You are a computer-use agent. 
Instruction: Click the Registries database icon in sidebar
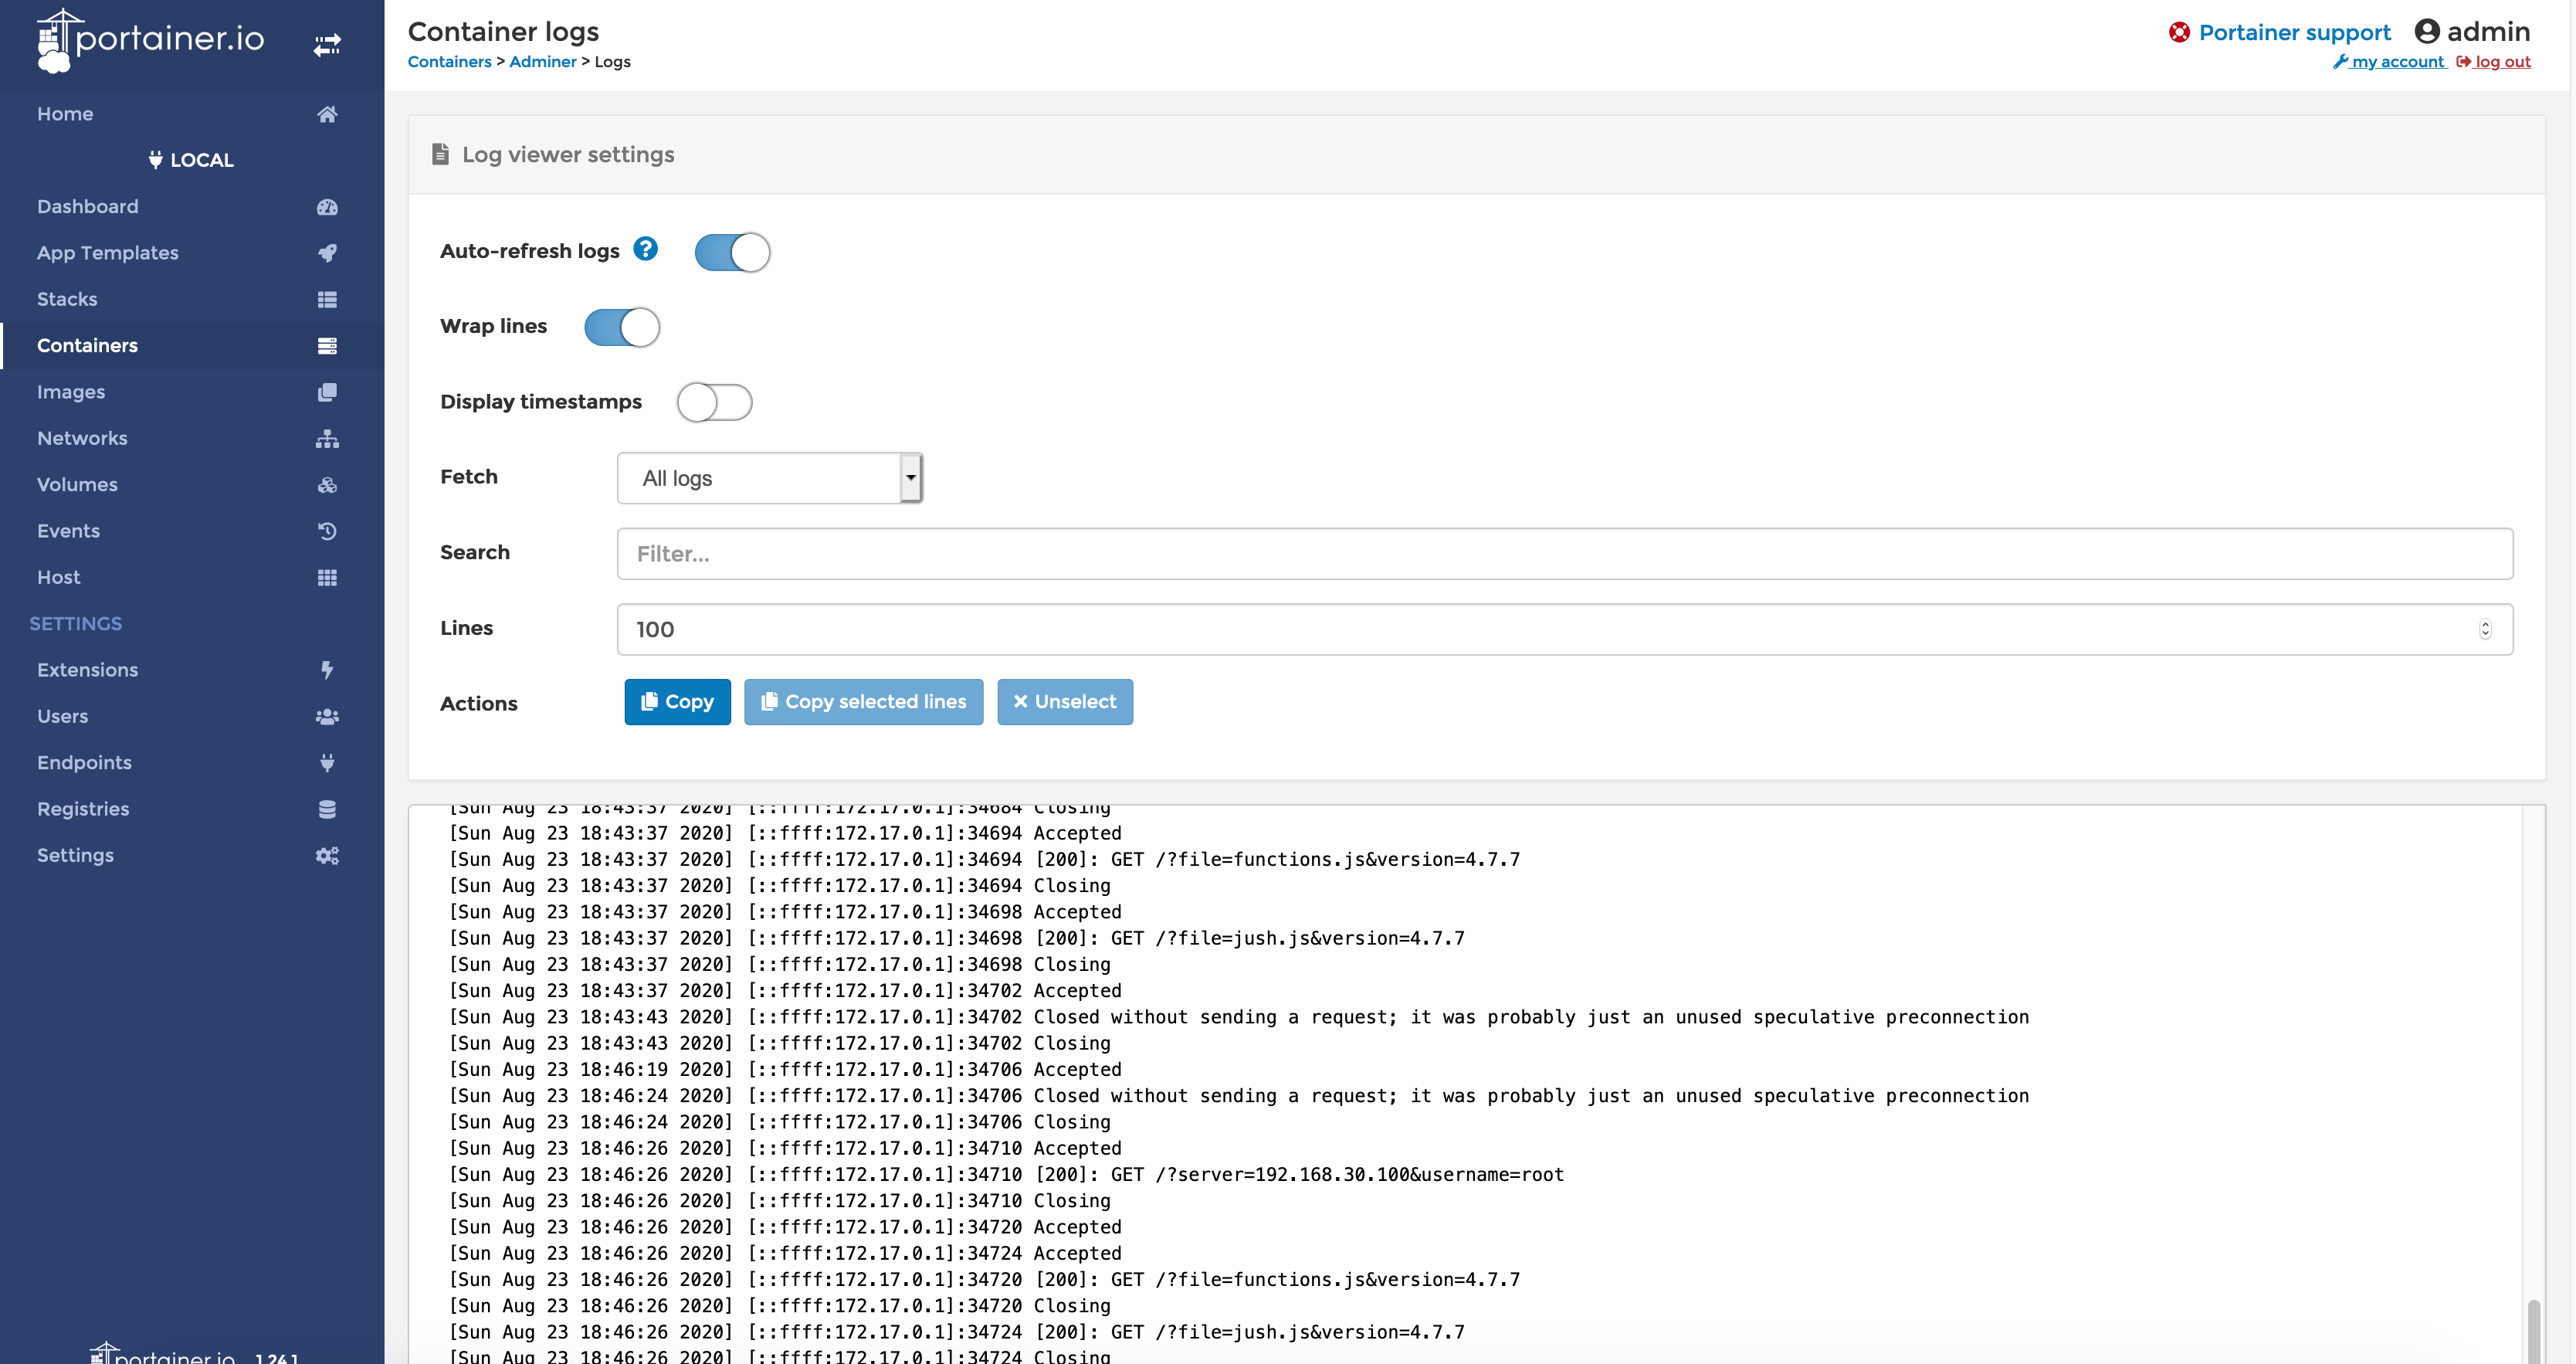pyautogui.click(x=328, y=809)
